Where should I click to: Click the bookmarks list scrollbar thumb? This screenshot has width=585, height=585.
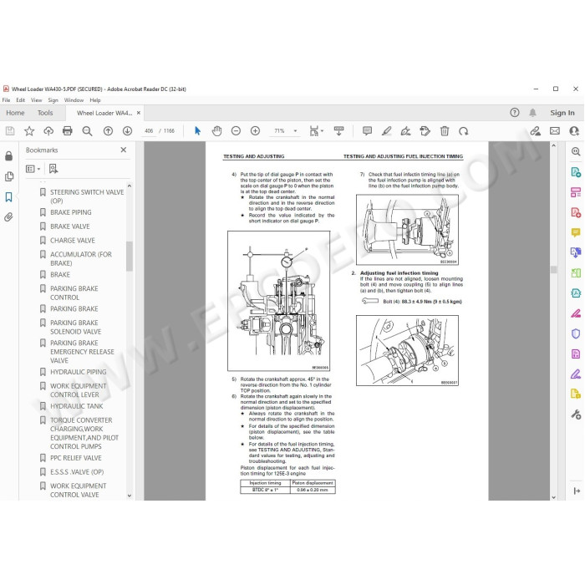point(130,256)
